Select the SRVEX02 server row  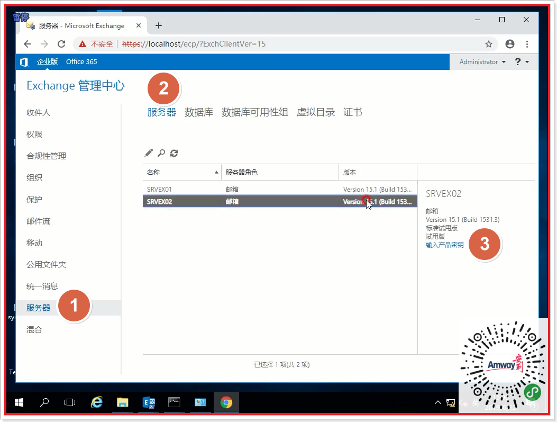coord(280,202)
